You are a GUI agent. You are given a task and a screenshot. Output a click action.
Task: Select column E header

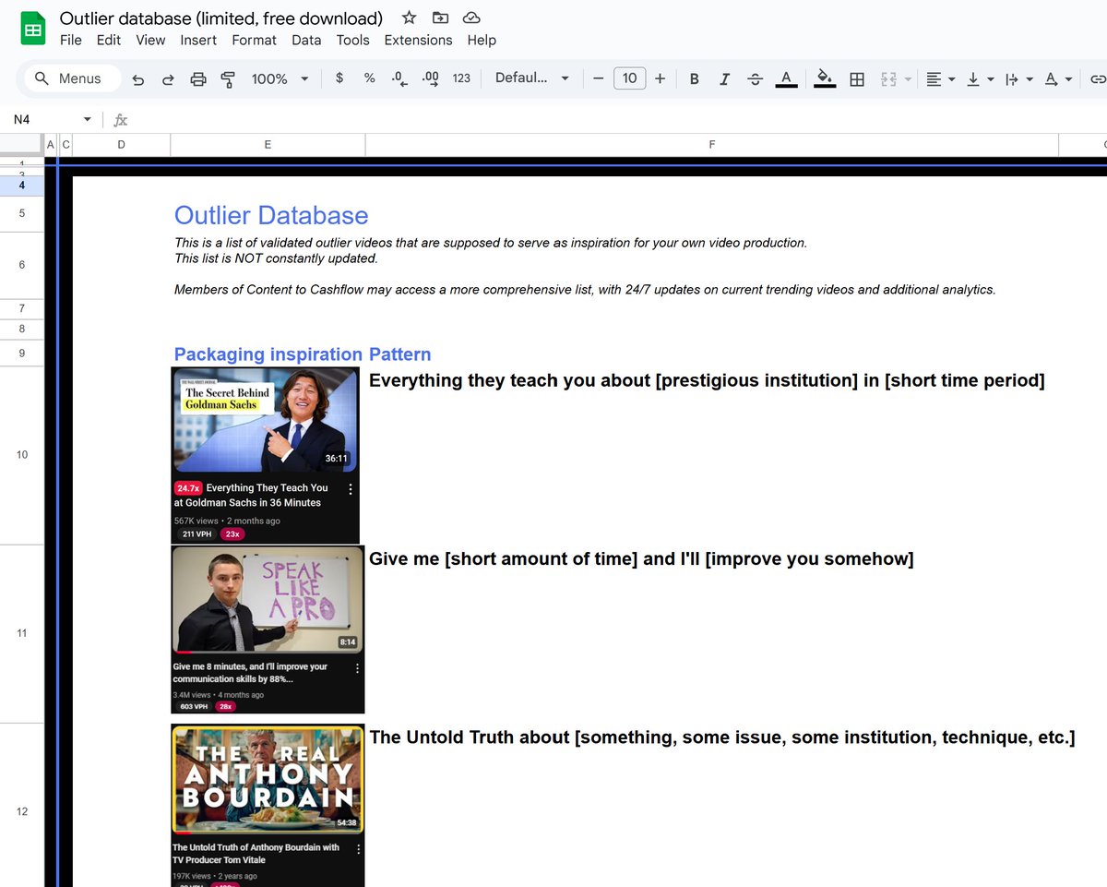click(x=268, y=144)
